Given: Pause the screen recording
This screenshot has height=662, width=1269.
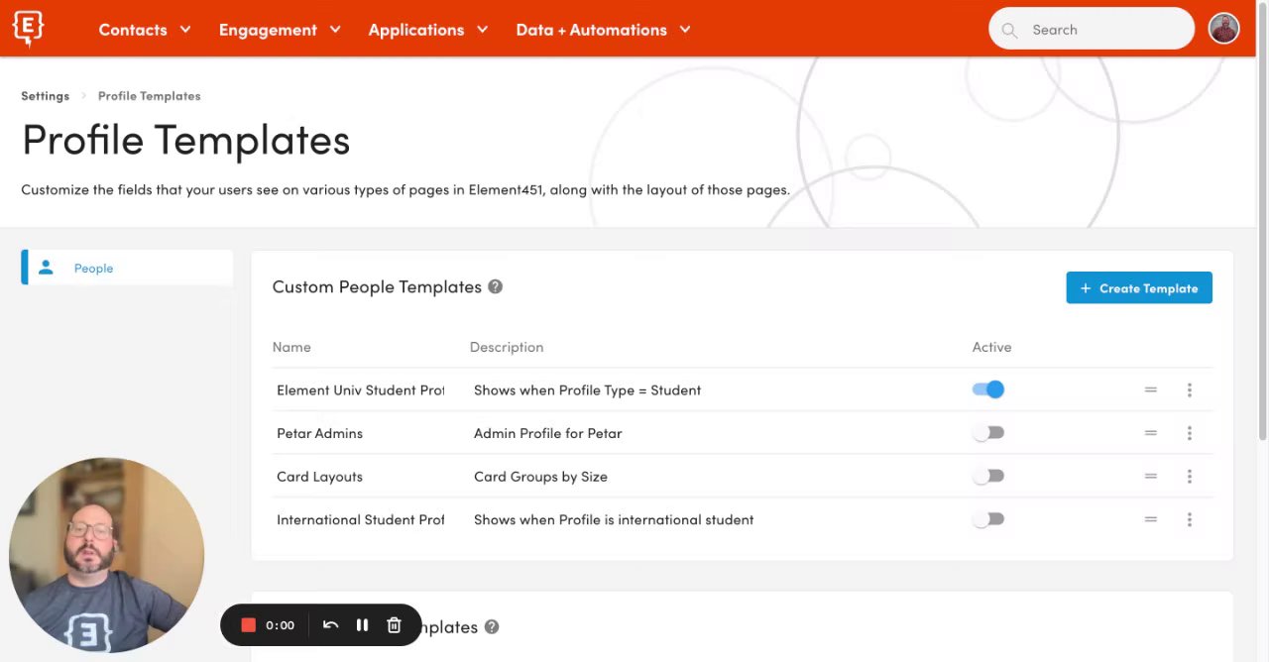Looking at the screenshot, I should 362,625.
